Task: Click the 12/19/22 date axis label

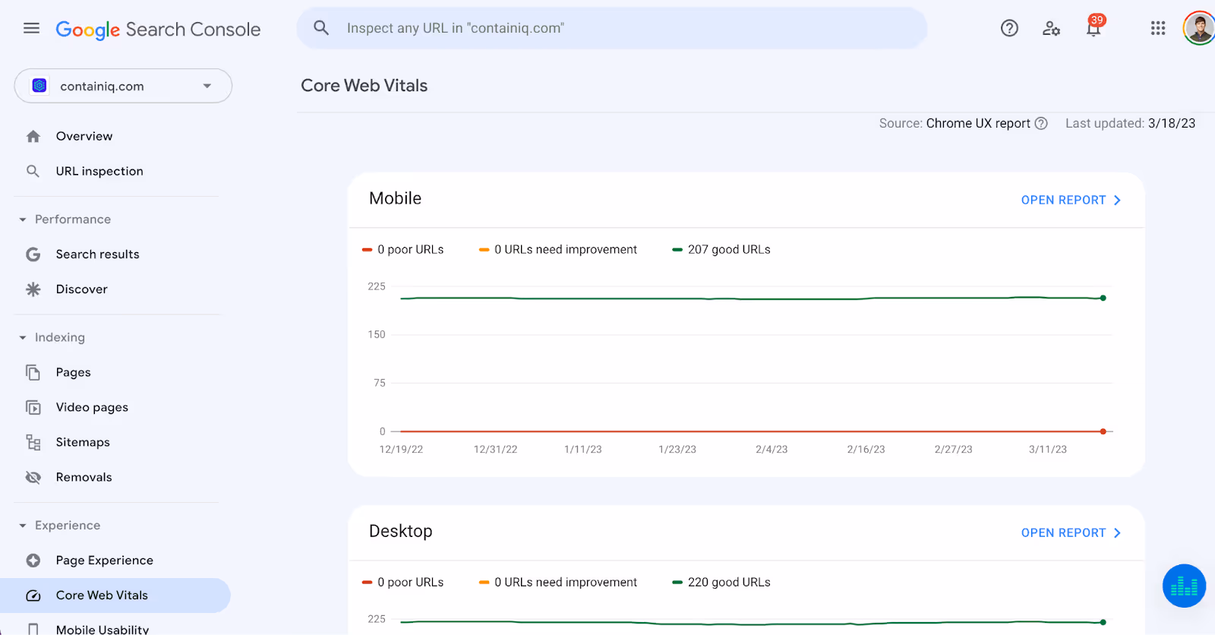Action: (401, 450)
